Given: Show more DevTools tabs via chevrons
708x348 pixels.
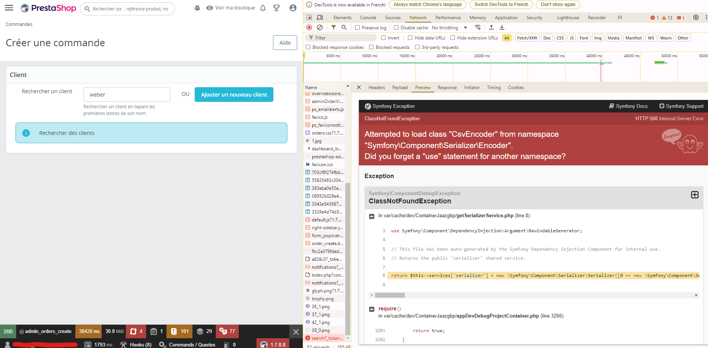Looking at the screenshot, I should 620,17.
